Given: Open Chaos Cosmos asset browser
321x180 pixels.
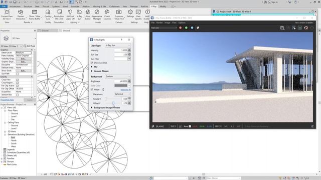Looking at the screenshot, I should 107,12.
